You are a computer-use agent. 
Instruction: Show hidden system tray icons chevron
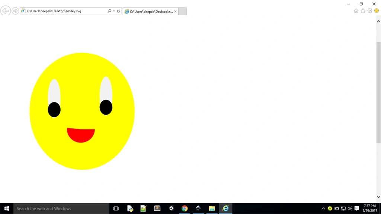(x=323, y=208)
